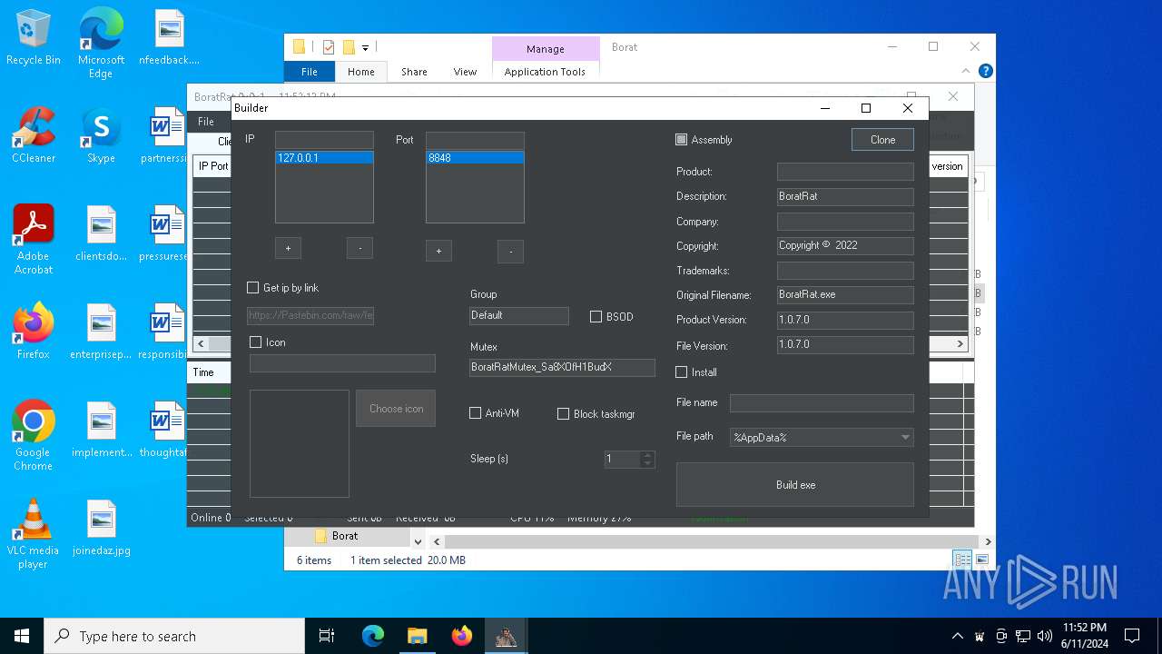1162x654 pixels.
Task: Open VLC media player shortcut
Action: pos(34,533)
